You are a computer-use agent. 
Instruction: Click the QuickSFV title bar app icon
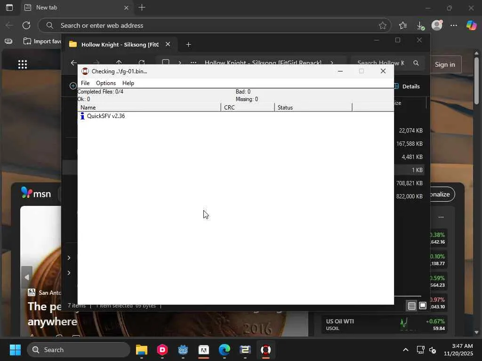pyautogui.click(x=85, y=71)
